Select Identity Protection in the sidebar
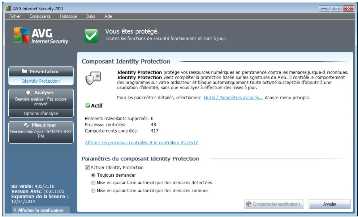The width and height of the screenshot is (358, 217). click(x=41, y=81)
